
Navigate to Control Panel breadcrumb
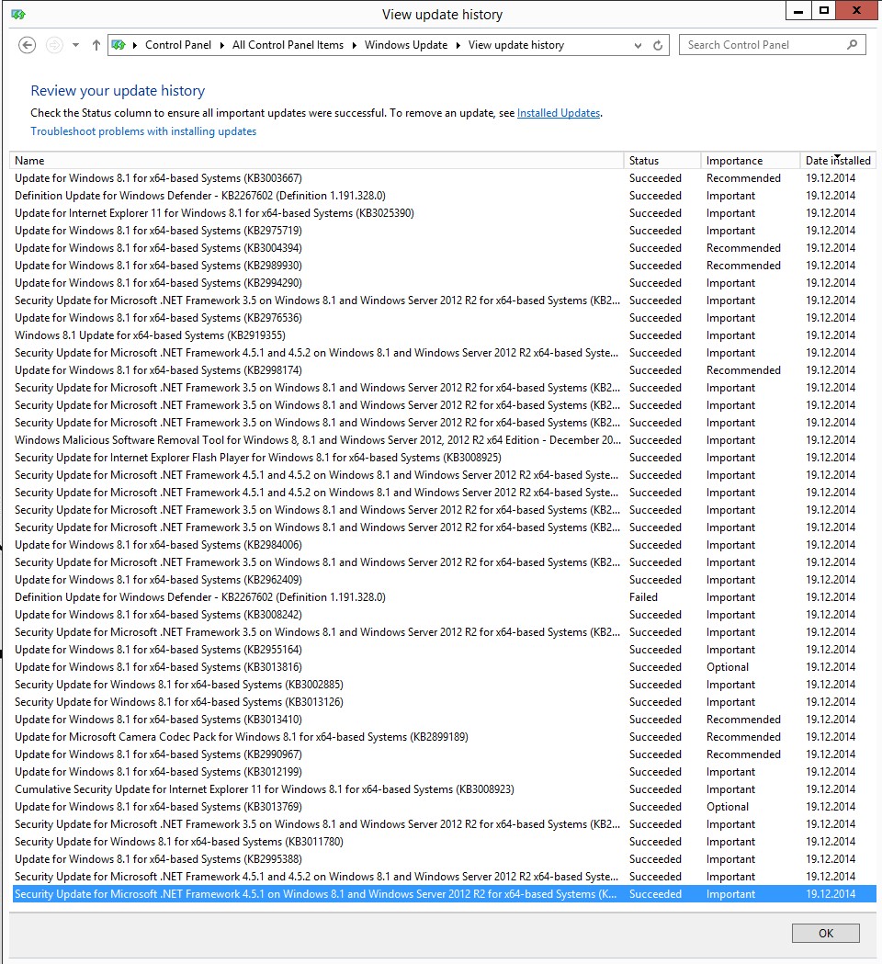(177, 45)
